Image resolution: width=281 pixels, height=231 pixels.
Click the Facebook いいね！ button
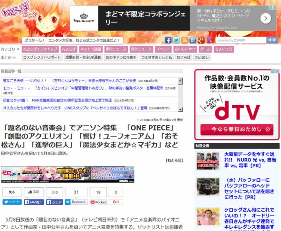[34, 202]
